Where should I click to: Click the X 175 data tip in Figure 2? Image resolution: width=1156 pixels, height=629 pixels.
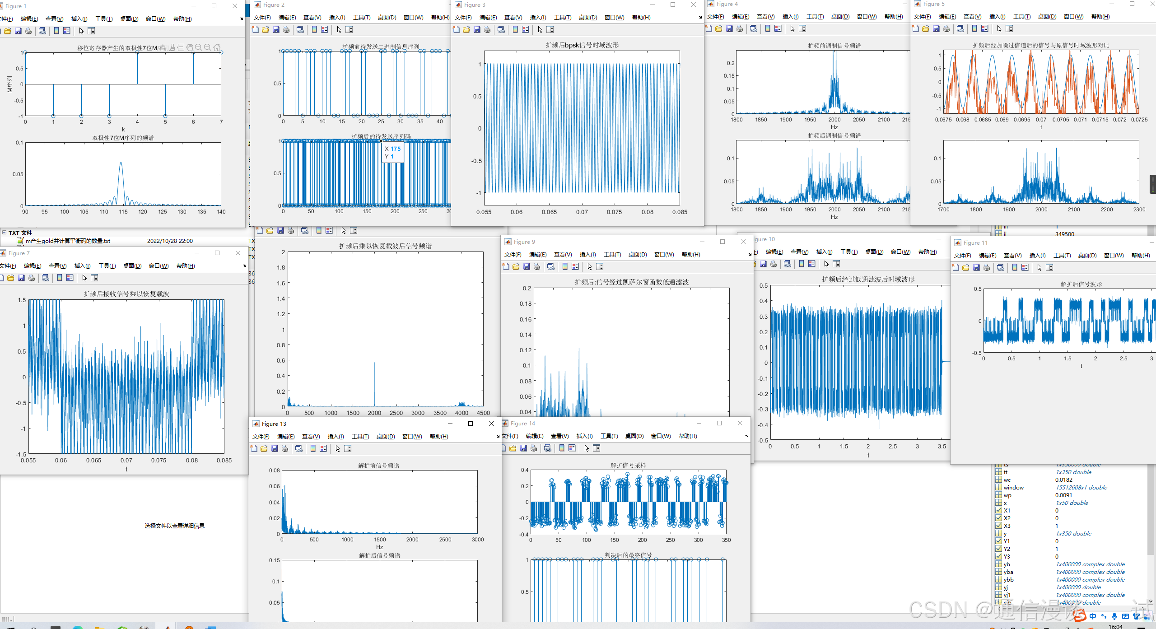(x=392, y=153)
